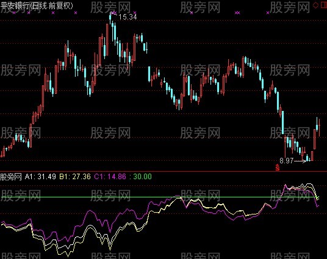Screen dimensions: 327x259
Task: Select the B1: 27.36 indicator value
Action: pyautogui.click(x=75, y=177)
